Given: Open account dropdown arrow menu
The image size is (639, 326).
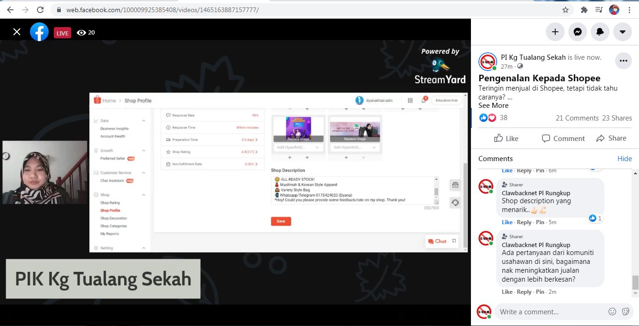Looking at the screenshot, I should coord(623,32).
